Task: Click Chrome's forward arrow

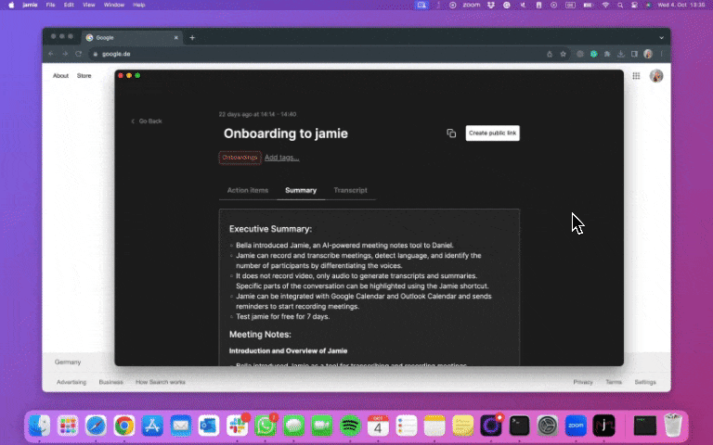Action: pyautogui.click(x=65, y=54)
